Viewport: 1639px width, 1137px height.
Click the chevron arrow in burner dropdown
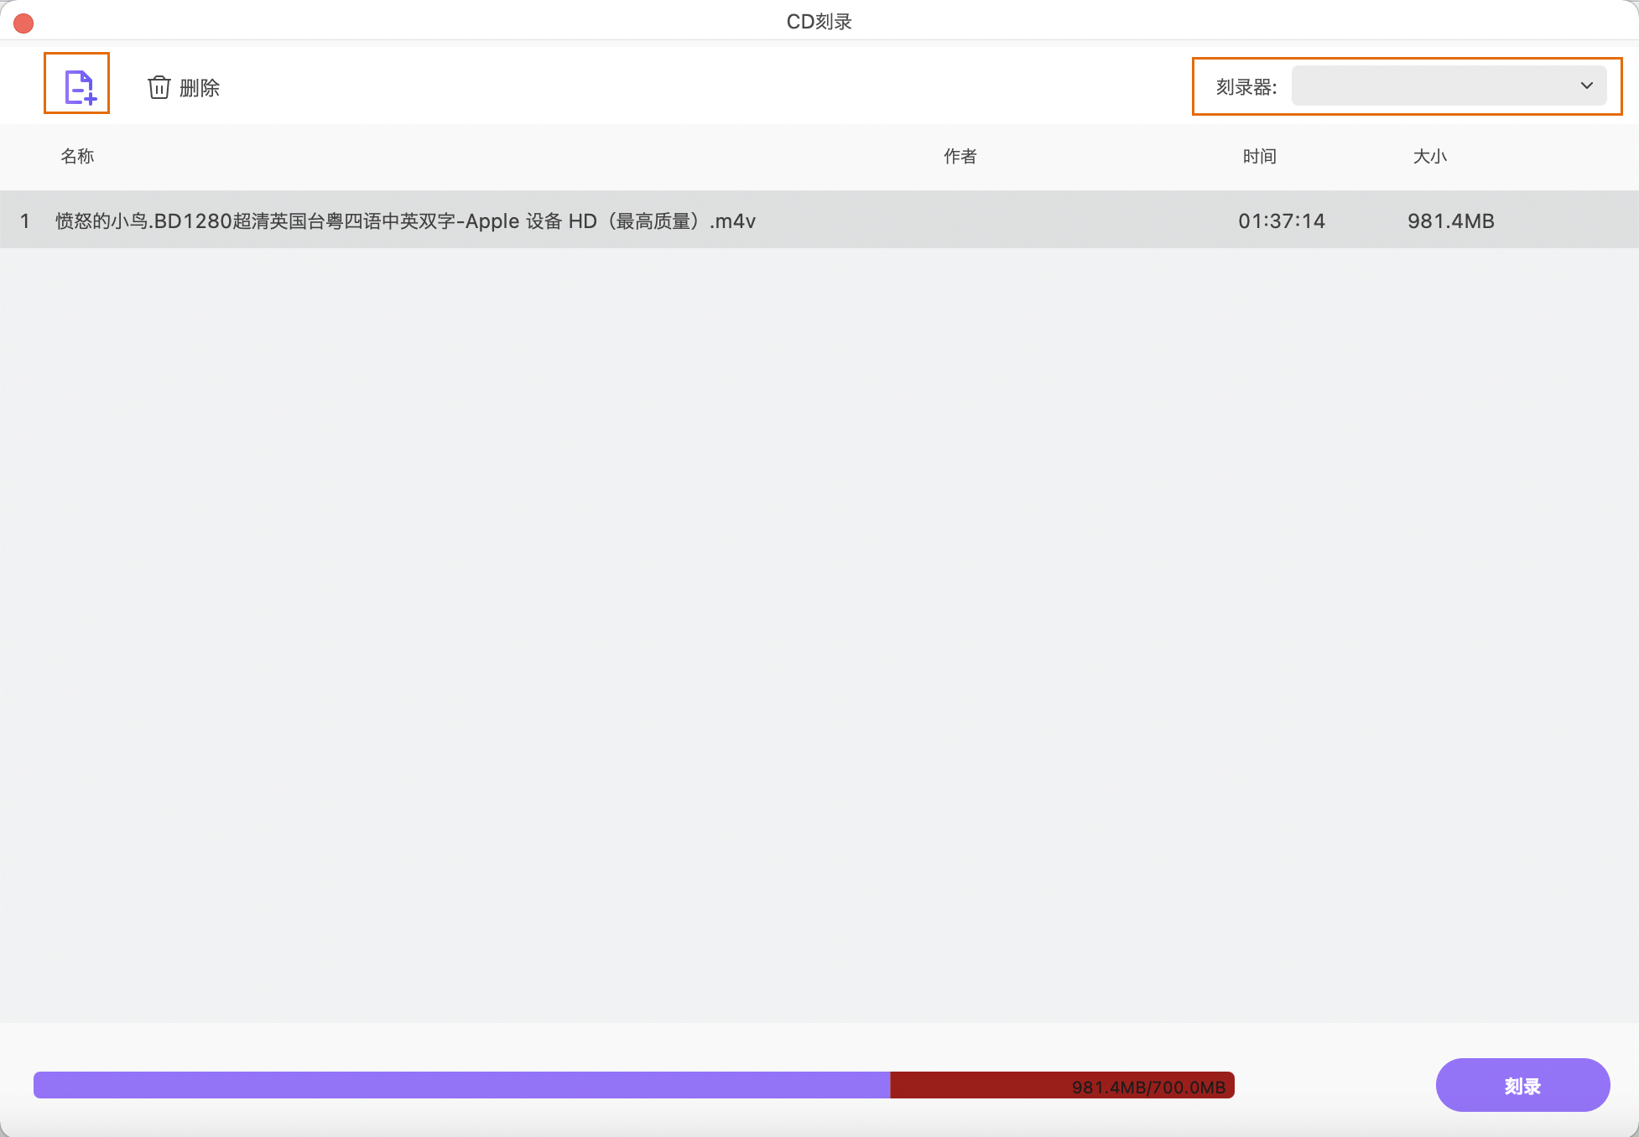click(x=1586, y=86)
